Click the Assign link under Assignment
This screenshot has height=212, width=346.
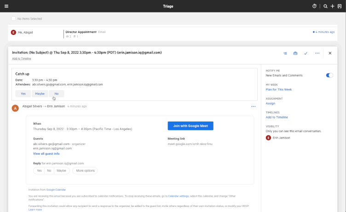(270, 104)
